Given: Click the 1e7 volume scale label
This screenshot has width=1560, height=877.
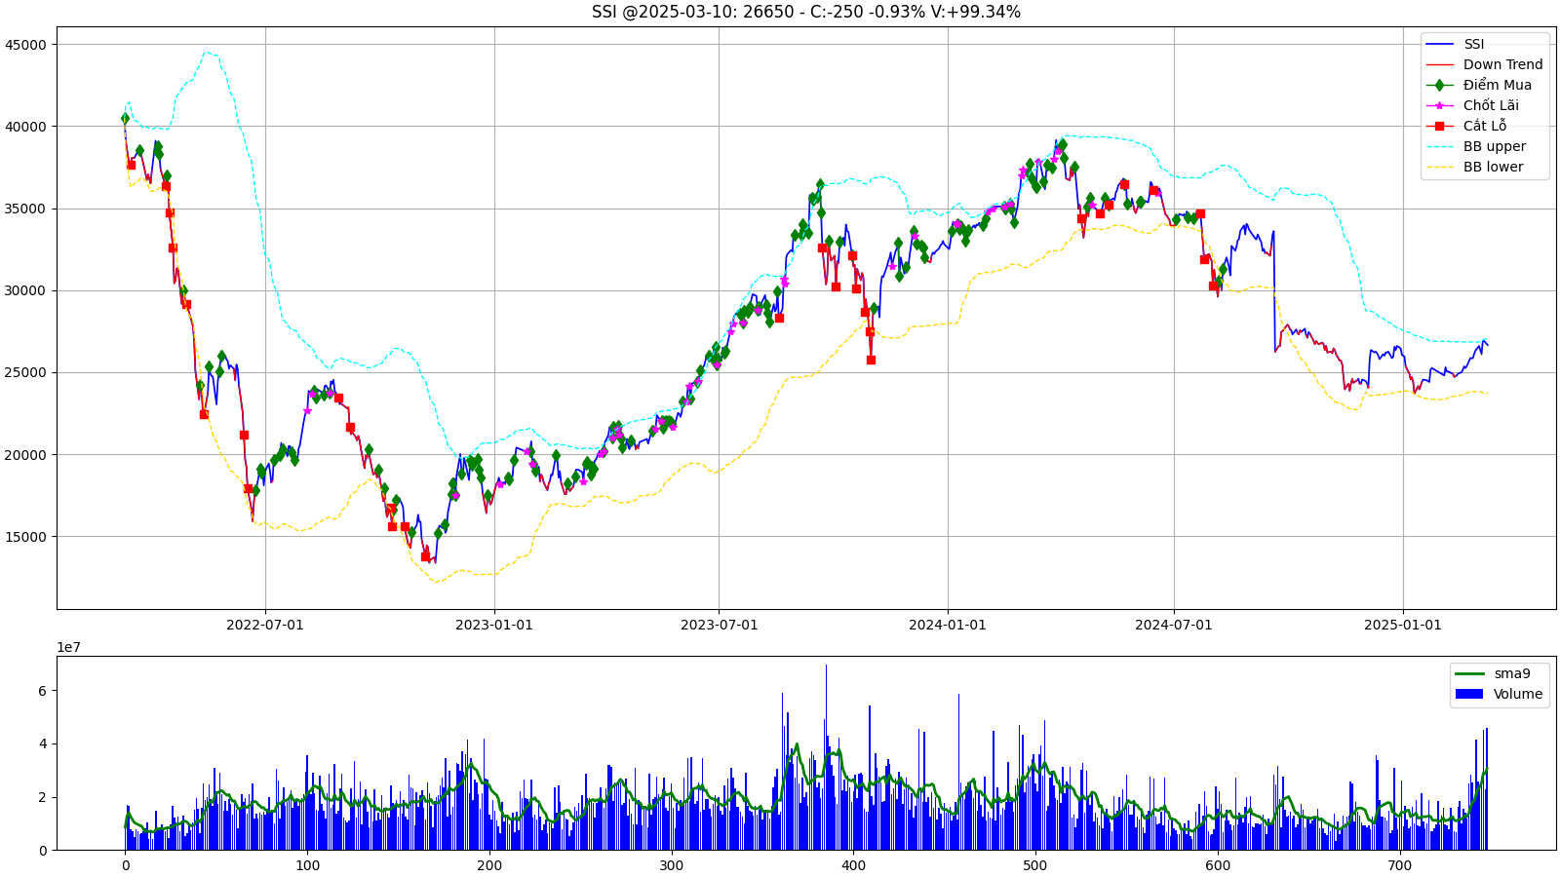Looking at the screenshot, I should [x=68, y=647].
